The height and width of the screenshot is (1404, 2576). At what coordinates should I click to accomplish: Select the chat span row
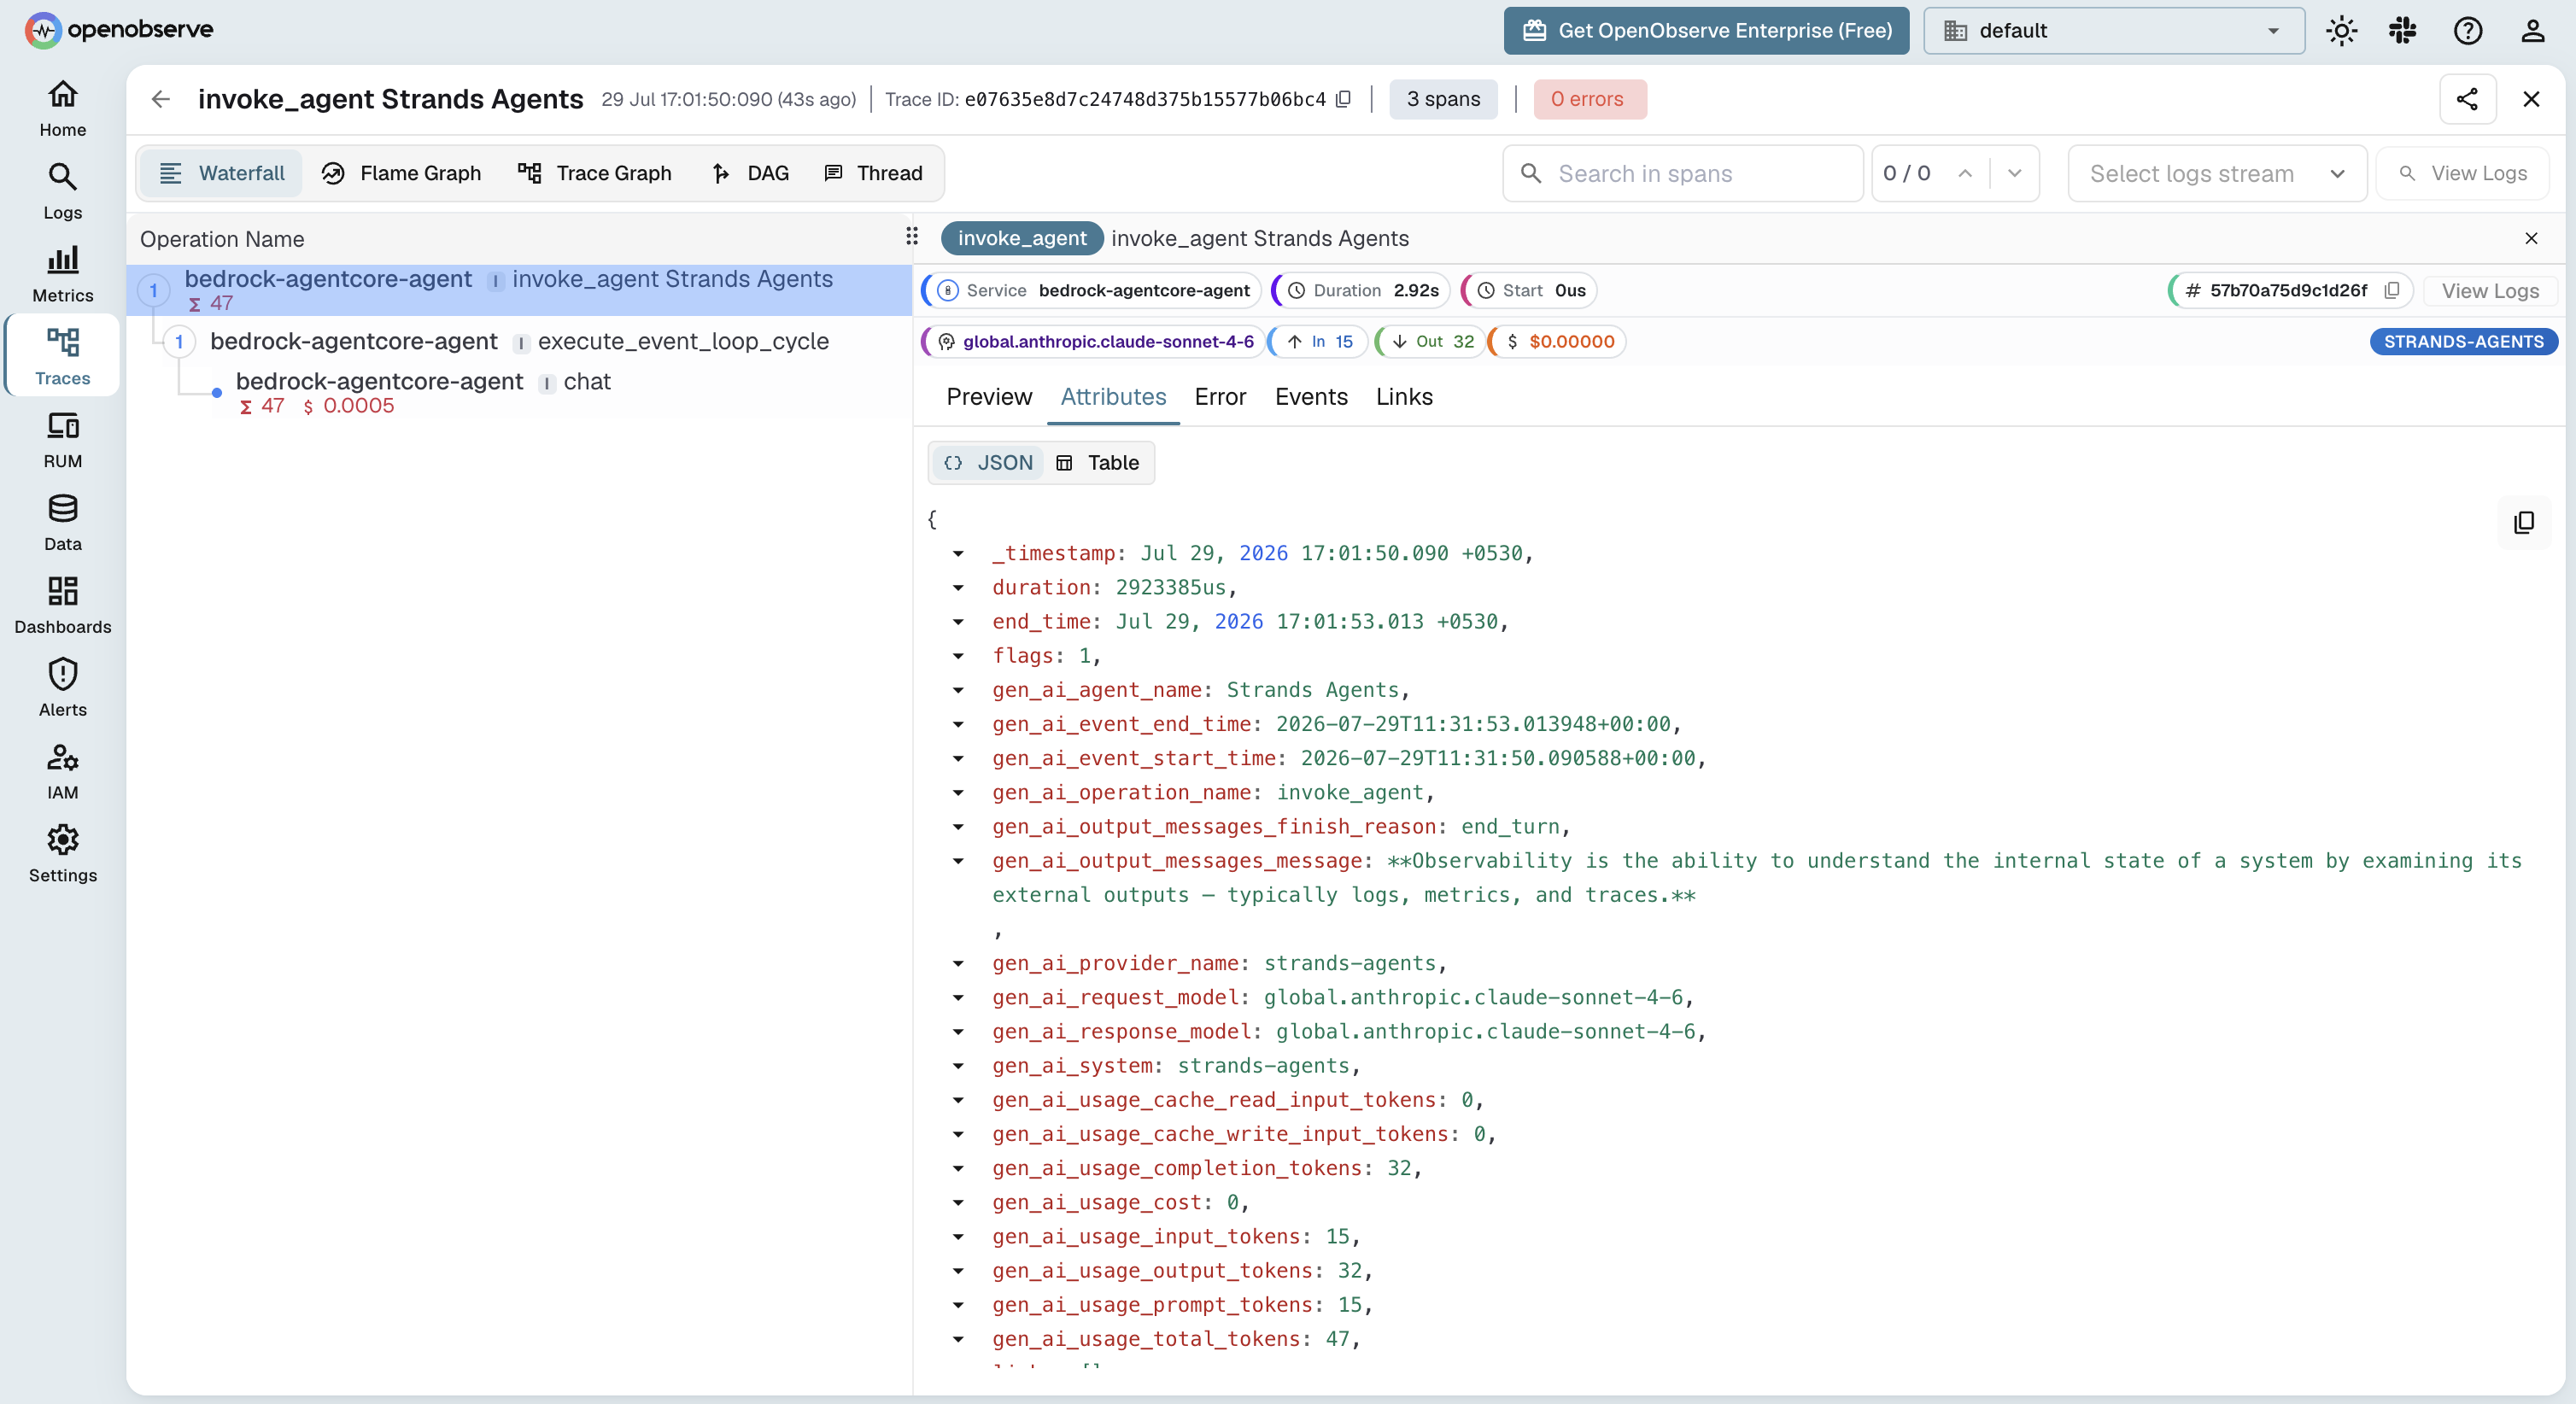tap(520, 392)
